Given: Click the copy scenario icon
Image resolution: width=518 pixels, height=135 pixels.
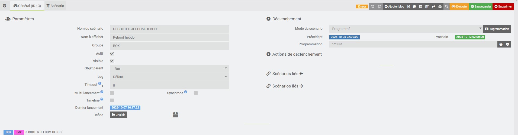Looking at the screenshot, I should [x=414, y=6].
